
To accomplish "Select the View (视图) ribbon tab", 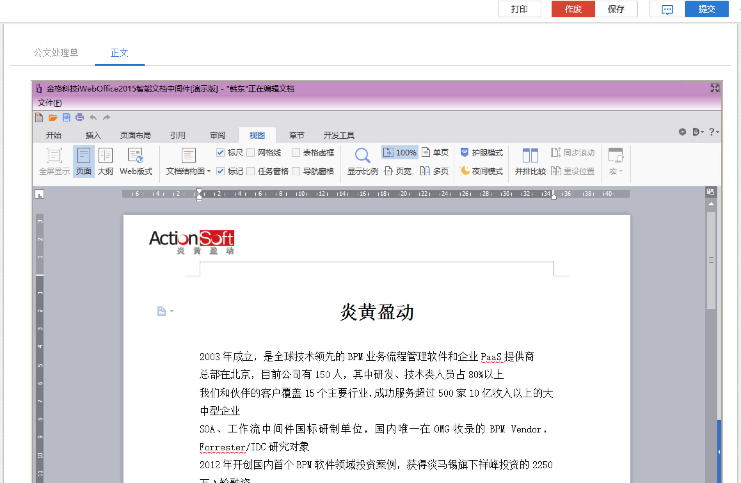I will pyautogui.click(x=257, y=135).
